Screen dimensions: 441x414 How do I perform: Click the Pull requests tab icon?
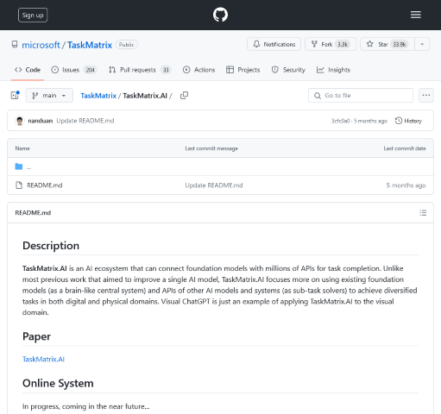[112, 70]
